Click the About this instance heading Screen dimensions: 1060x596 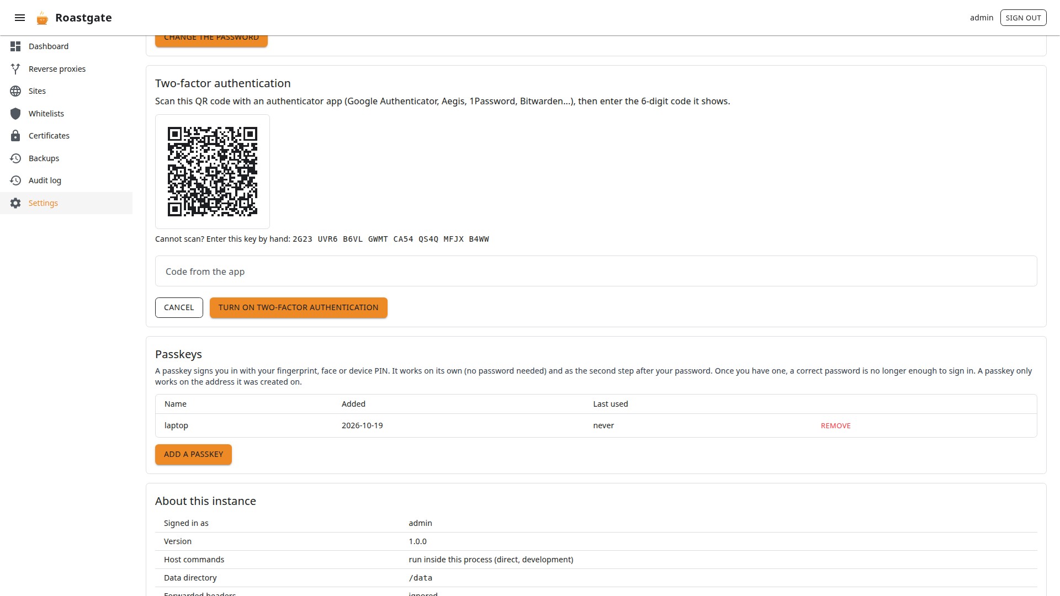[205, 501]
